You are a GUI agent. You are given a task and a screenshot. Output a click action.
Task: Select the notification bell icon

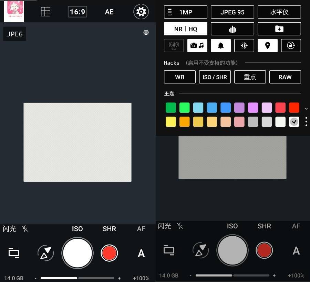click(220, 45)
